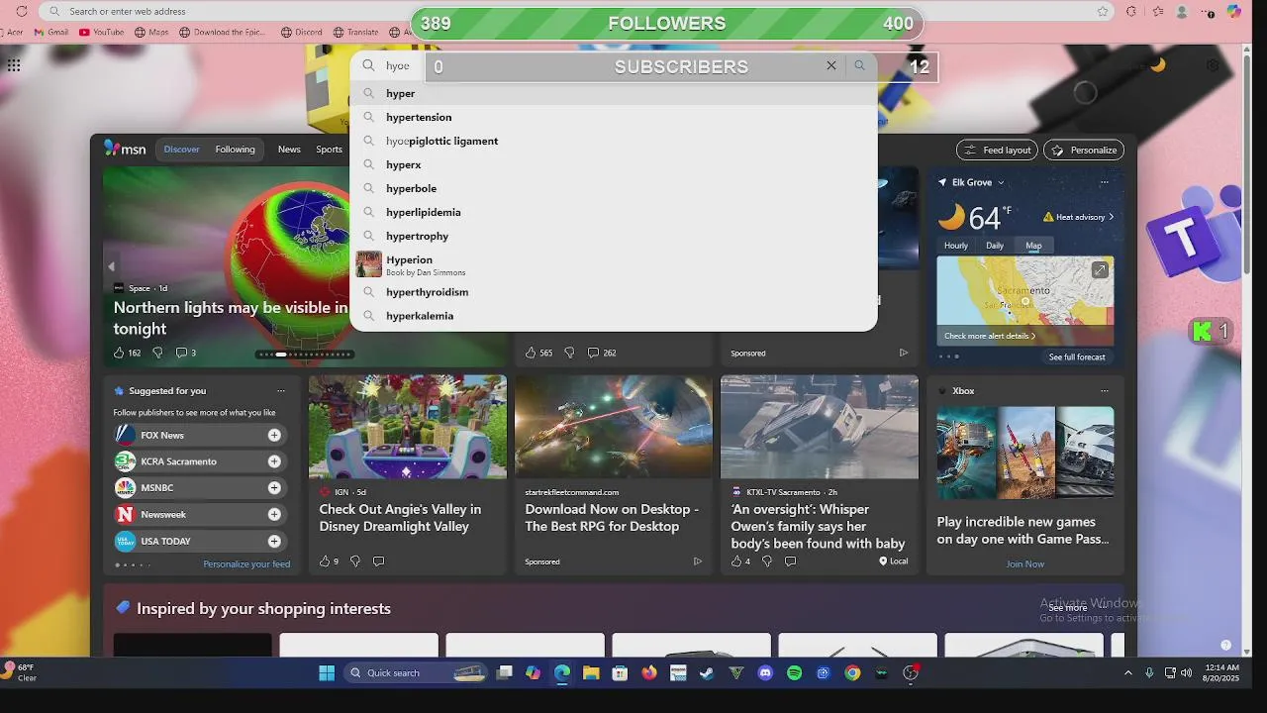Image resolution: width=1267 pixels, height=713 pixels.
Task: Open Task View in taskbar
Action: [504, 673]
